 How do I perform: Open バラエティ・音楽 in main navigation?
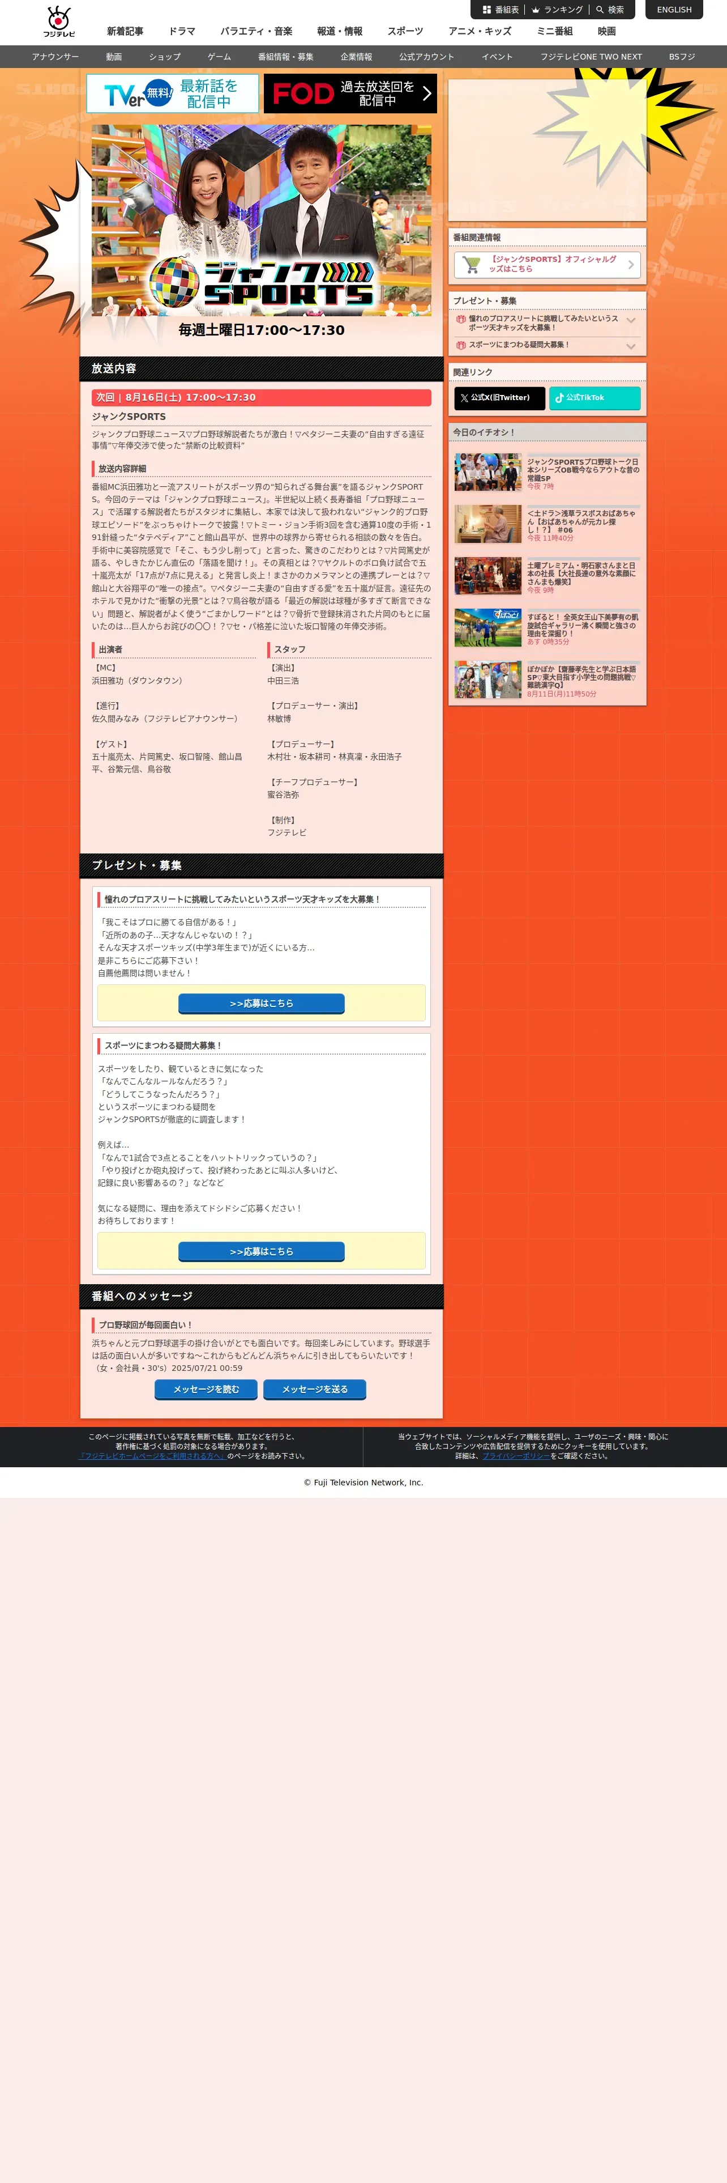256,31
